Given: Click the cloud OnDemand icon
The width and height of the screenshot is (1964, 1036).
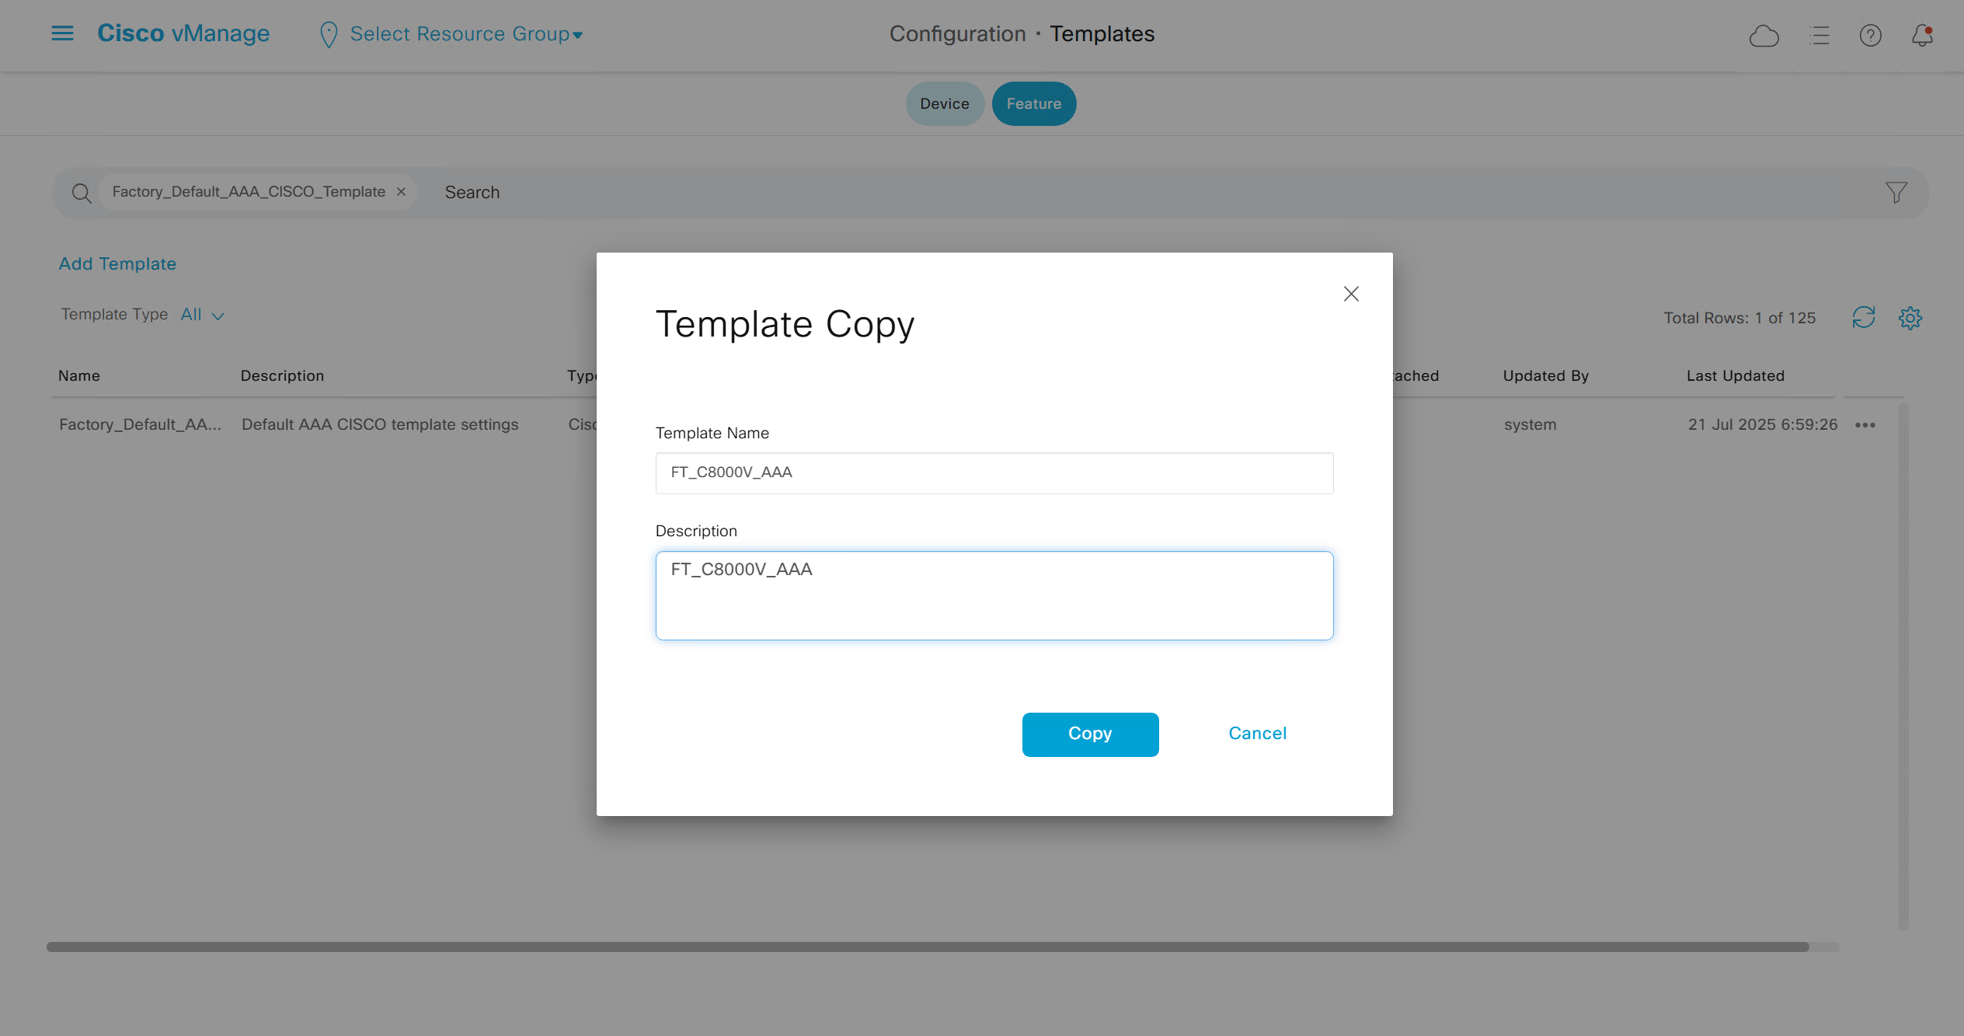Looking at the screenshot, I should [1764, 36].
